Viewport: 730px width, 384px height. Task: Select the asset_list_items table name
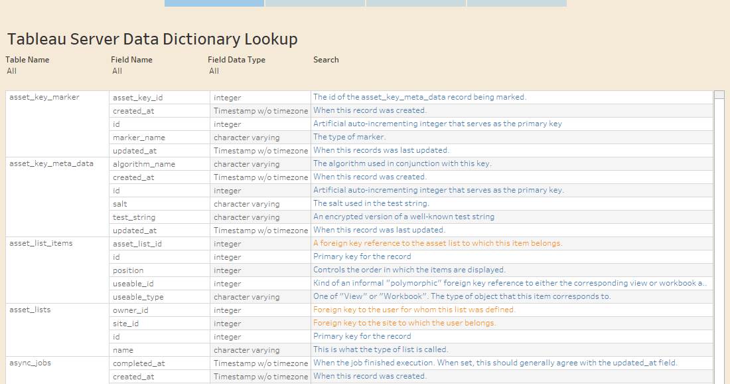(x=41, y=243)
